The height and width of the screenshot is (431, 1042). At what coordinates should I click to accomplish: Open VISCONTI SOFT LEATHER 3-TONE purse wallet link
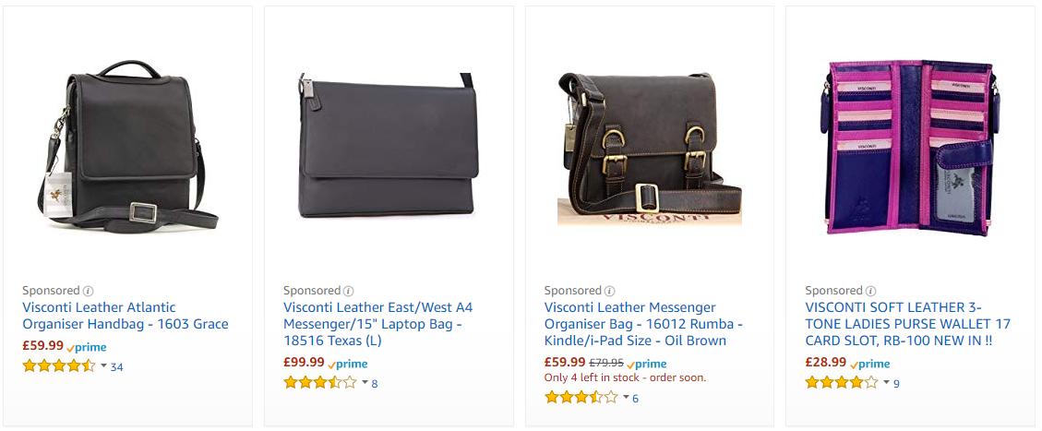[908, 325]
